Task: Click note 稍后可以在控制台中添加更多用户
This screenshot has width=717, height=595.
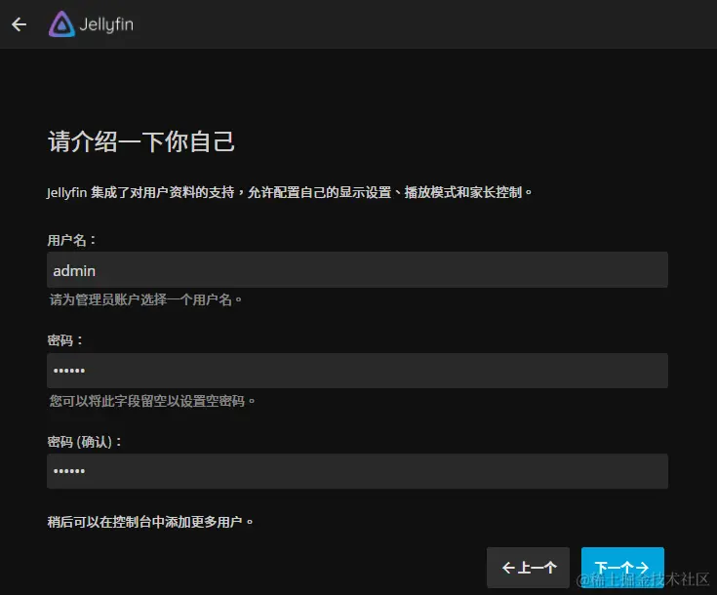Action: [x=150, y=522]
